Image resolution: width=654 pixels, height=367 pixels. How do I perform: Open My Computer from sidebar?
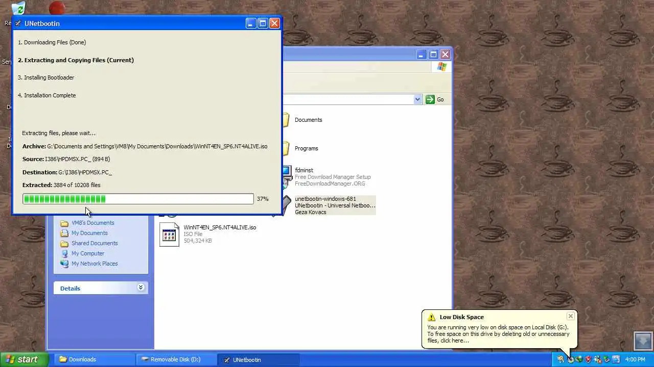coord(88,253)
